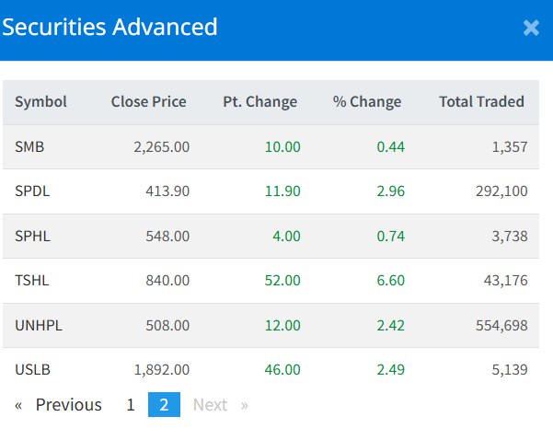The width and height of the screenshot is (553, 440).
Task: Click TSHL's 6.60 percent change value
Action: 390,280
